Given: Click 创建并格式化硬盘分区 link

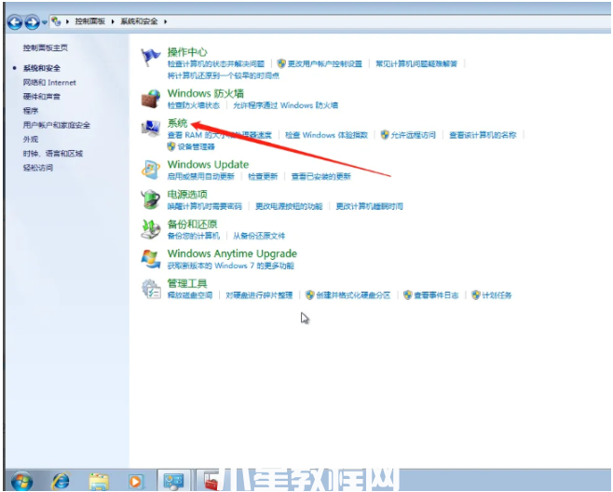Looking at the screenshot, I should (353, 295).
